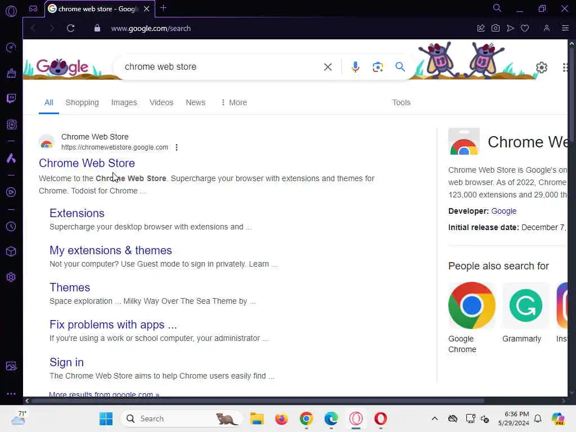This screenshot has width=576, height=432.
Task: Open Google Lens image search icon
Action: 377,67
